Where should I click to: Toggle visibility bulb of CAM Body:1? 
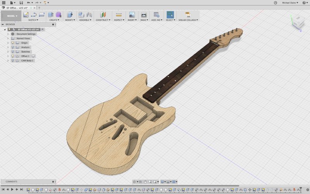click(13, 61)
